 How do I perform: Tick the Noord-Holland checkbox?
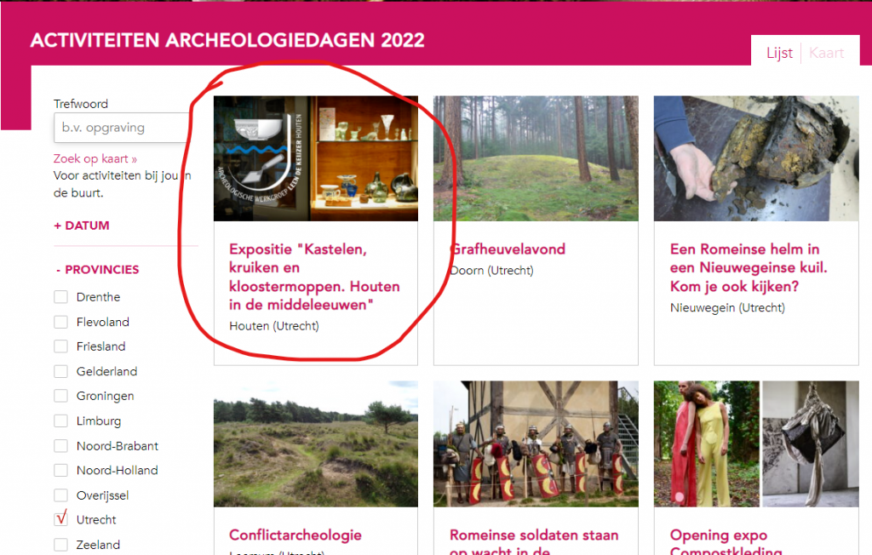click(x=60, y=471)
